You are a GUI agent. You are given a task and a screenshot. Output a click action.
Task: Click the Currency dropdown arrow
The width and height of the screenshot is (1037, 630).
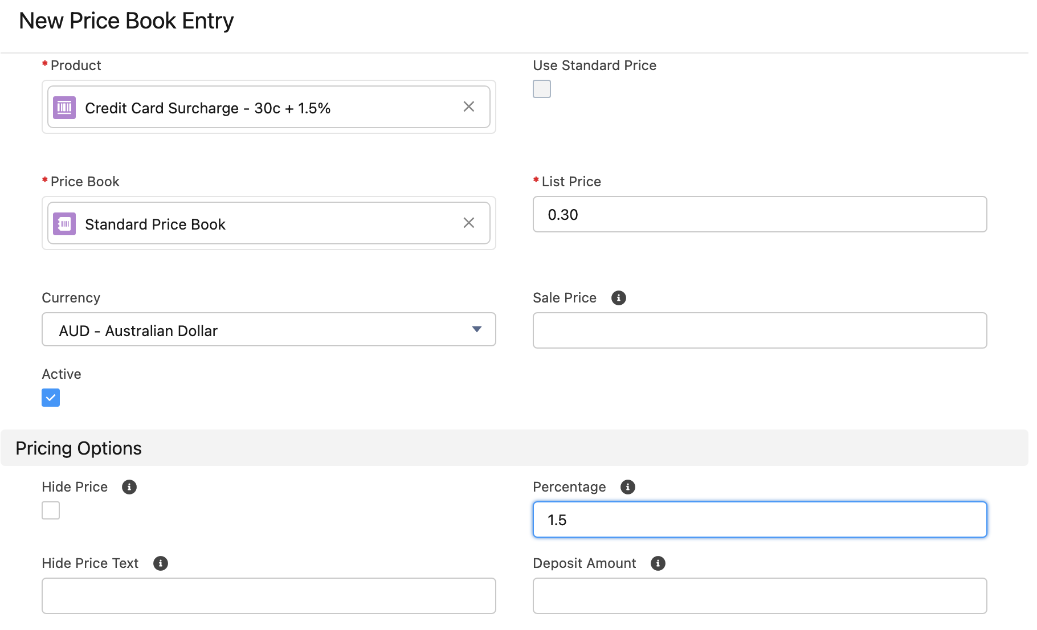coord(477,329)
